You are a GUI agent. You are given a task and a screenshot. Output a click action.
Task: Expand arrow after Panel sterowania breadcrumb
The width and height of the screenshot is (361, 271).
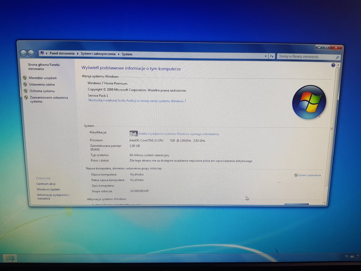pos(78,54)
